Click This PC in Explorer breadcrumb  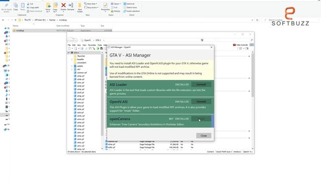pyautogui.click(x=28, y=20)
